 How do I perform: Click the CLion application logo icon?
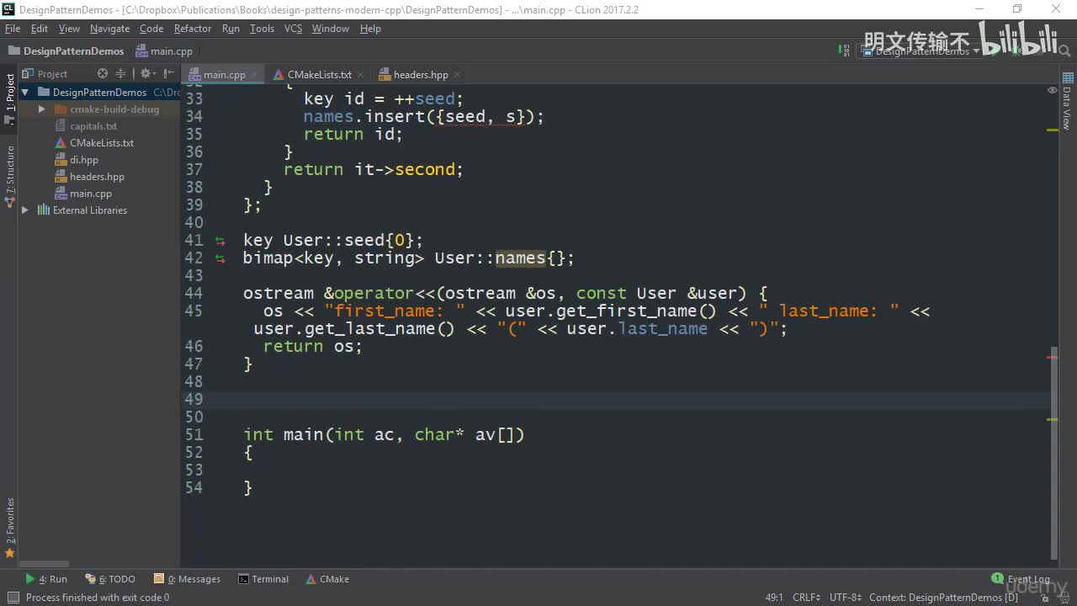(x=8, y=9)
